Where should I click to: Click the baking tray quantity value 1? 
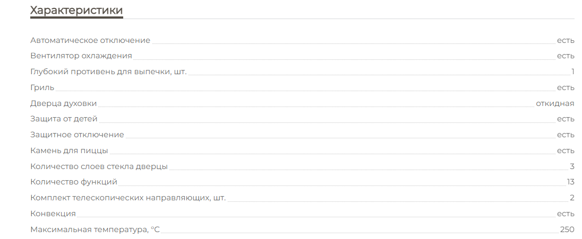[x=573, y=72]
